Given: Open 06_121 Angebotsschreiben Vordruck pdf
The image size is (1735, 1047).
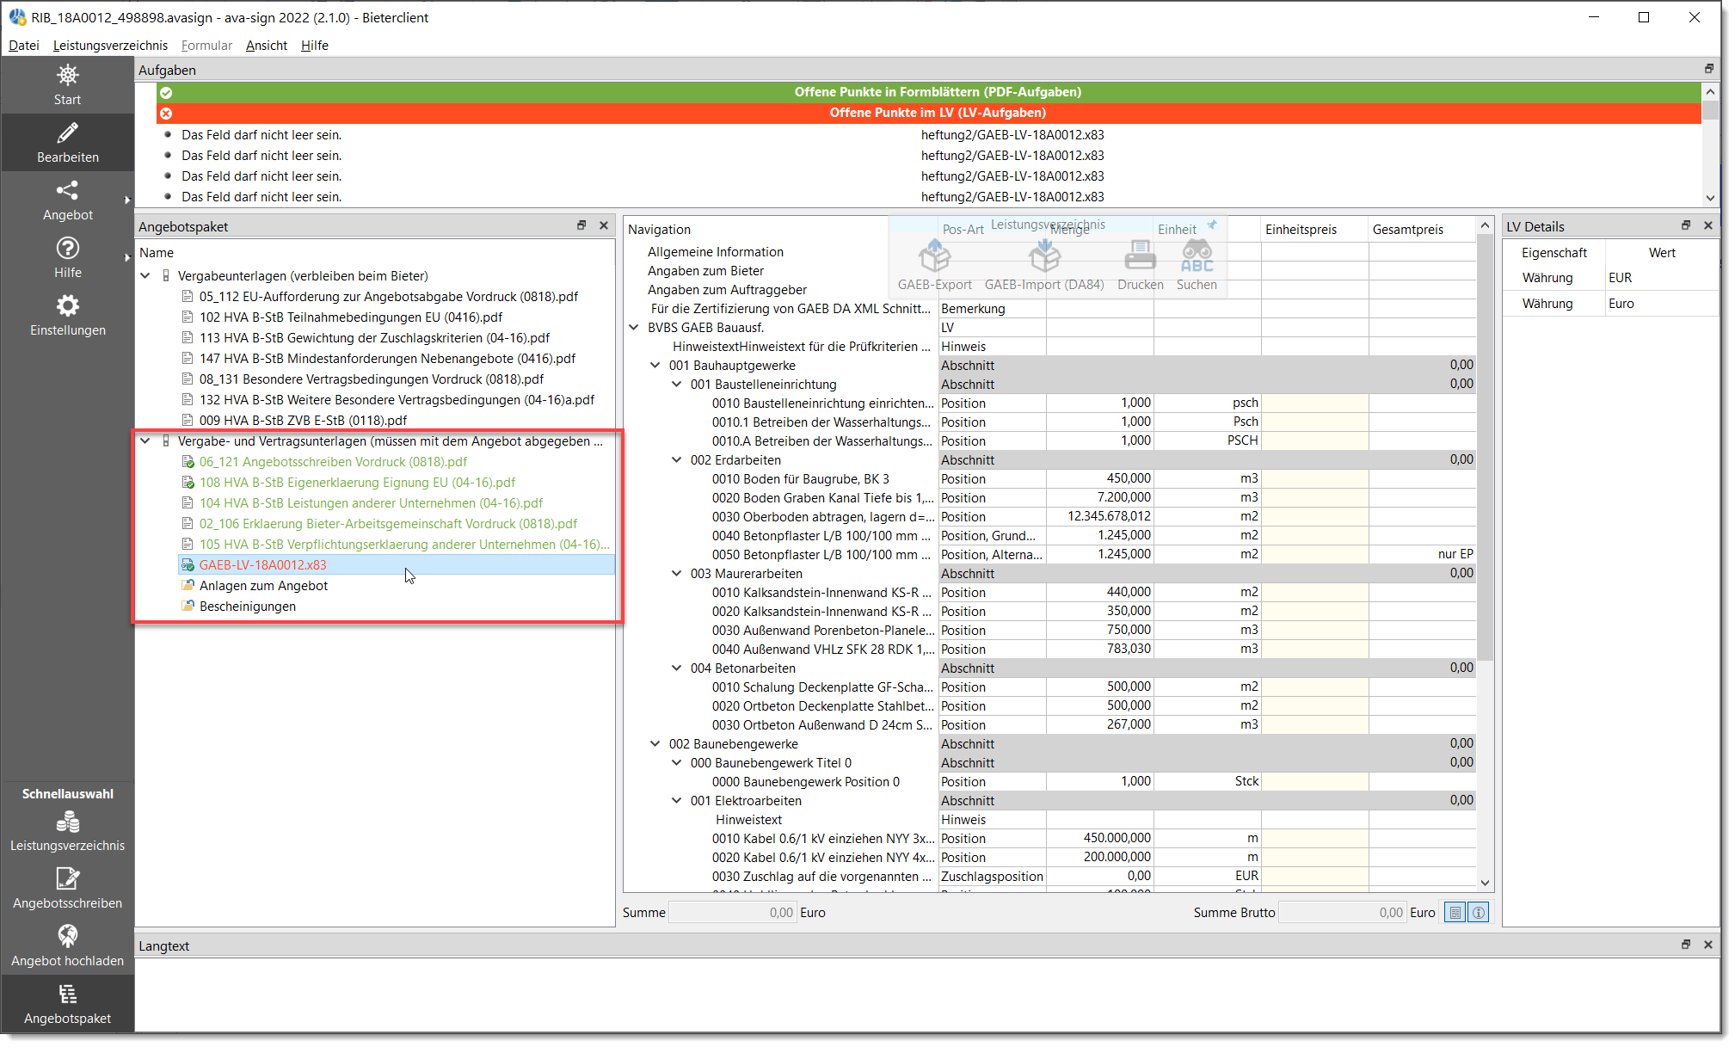Looking at the screenshot, I should (333, 462).
